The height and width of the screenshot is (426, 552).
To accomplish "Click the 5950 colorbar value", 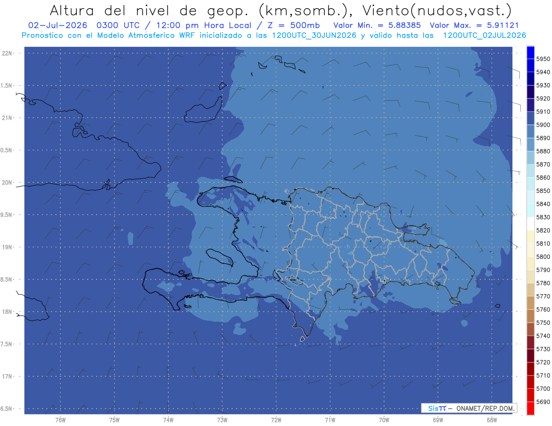I will pos(543,59).
